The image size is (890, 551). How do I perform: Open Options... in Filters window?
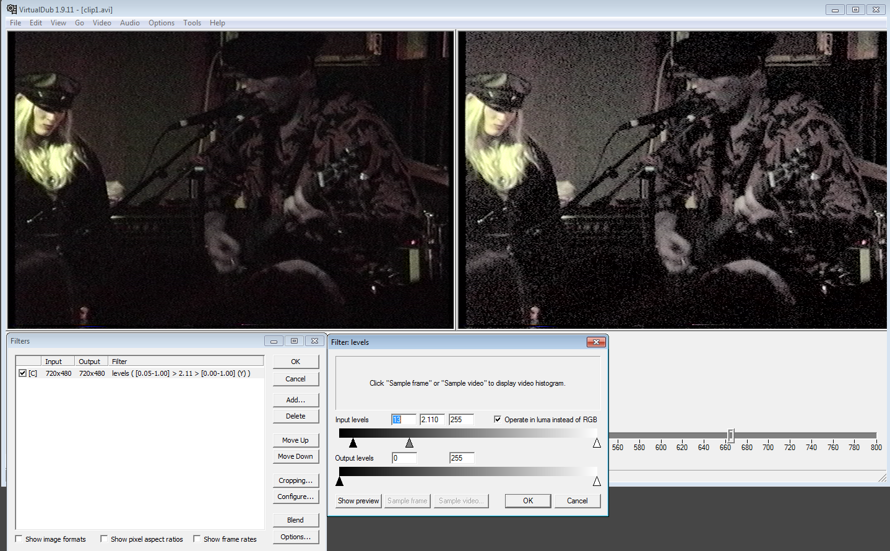296,537
